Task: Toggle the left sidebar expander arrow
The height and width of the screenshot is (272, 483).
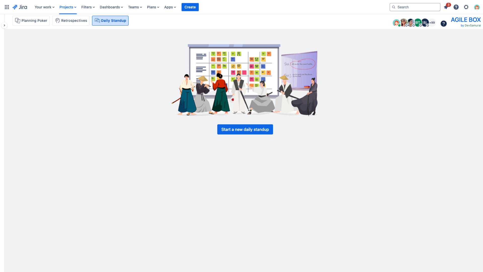Action: [x=4, y=25]
